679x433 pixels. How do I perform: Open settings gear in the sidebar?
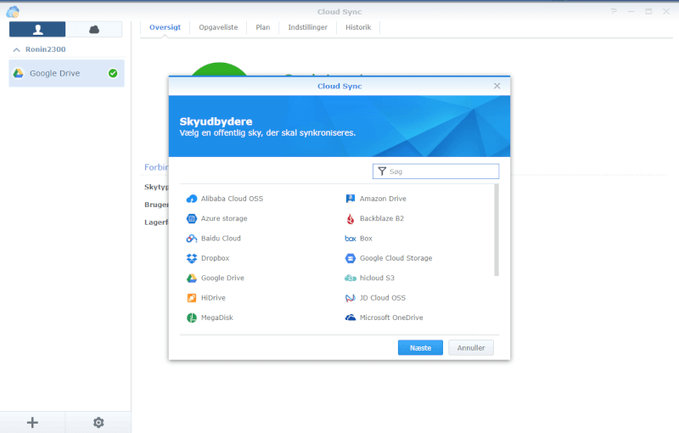pyautogui.click(x=98, y=423)
